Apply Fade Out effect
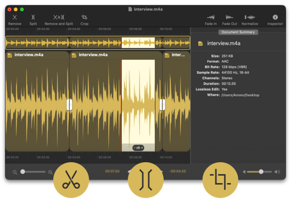Image resolution: width=291 pixels, height=199 pixels. [230, 20]
